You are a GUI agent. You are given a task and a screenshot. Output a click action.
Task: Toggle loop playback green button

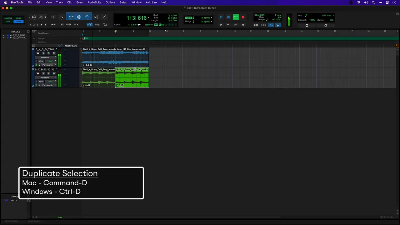pyautogui.click(x=236, y=17)
